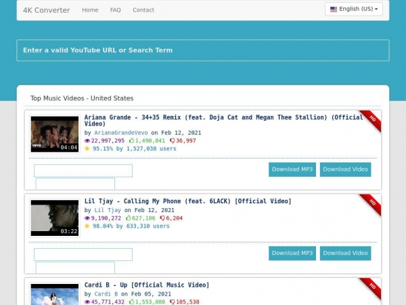
Task: Click the '98.04% by 633,310 users' rating text
Action: pyautogui.click(x=131, y=226)
